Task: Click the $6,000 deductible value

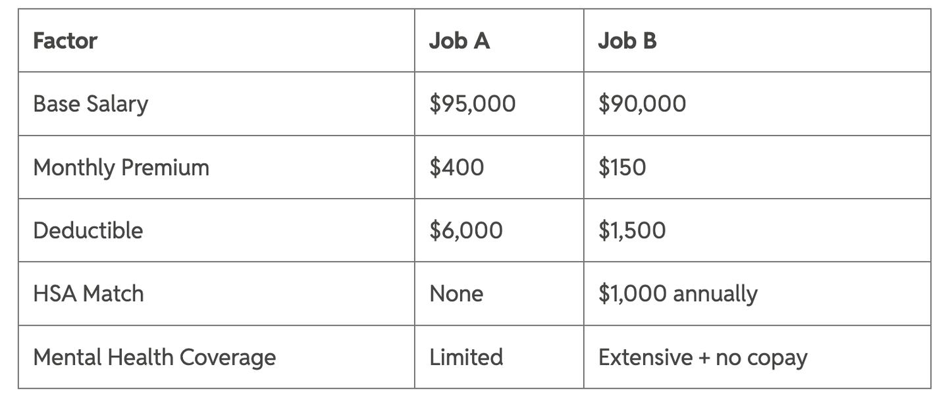Action: (466, 230)
